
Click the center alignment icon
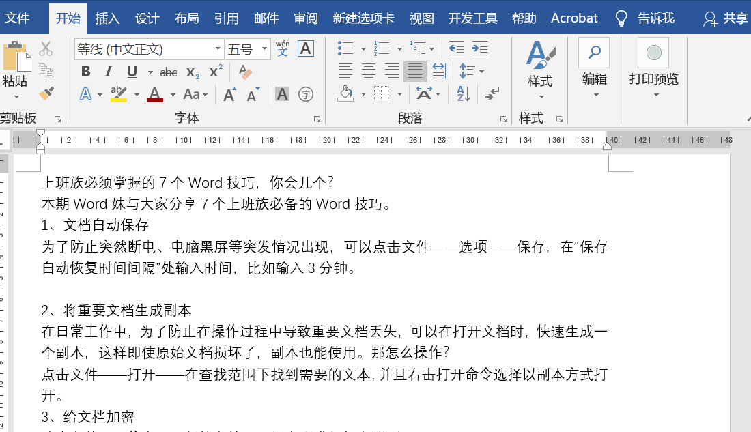pos(368,71)
